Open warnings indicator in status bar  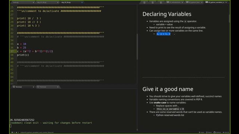(17, 133)
